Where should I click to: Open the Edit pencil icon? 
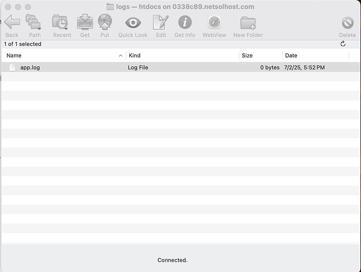coord(161,22)
